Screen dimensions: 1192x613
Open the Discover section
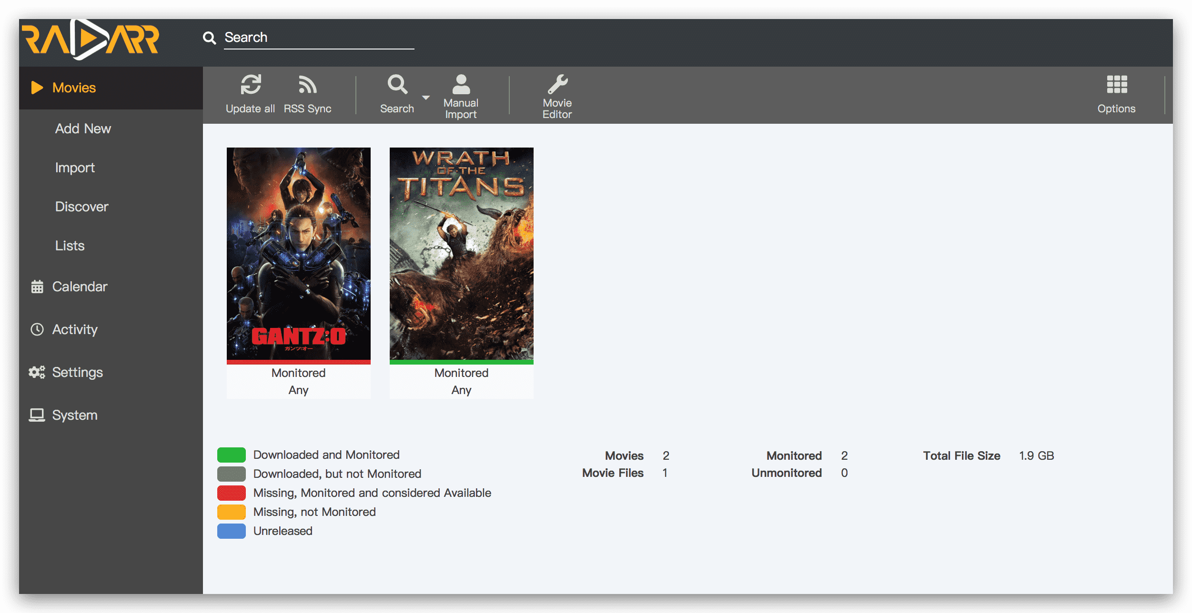82,207
